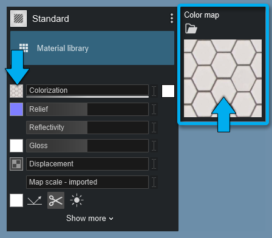Click the text cursor icon beside Displacement
The image size is (272, 238).
154,164
